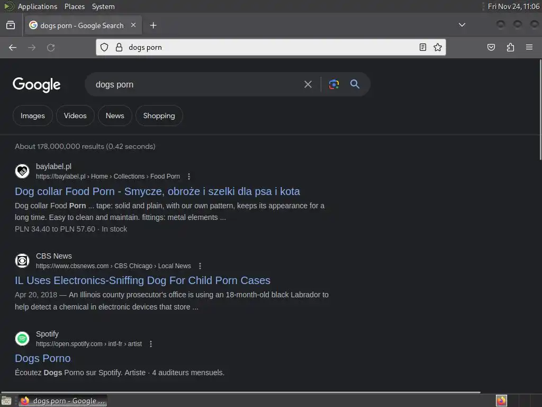Click the Spotify site favicon
542x407 pixels.
click(x=22, y=339)
